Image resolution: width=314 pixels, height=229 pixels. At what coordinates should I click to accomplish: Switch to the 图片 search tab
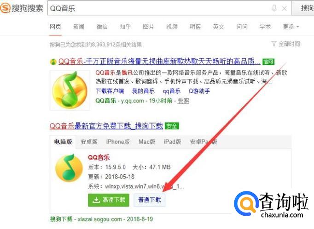pyautogui.click(x=148, y=27)
